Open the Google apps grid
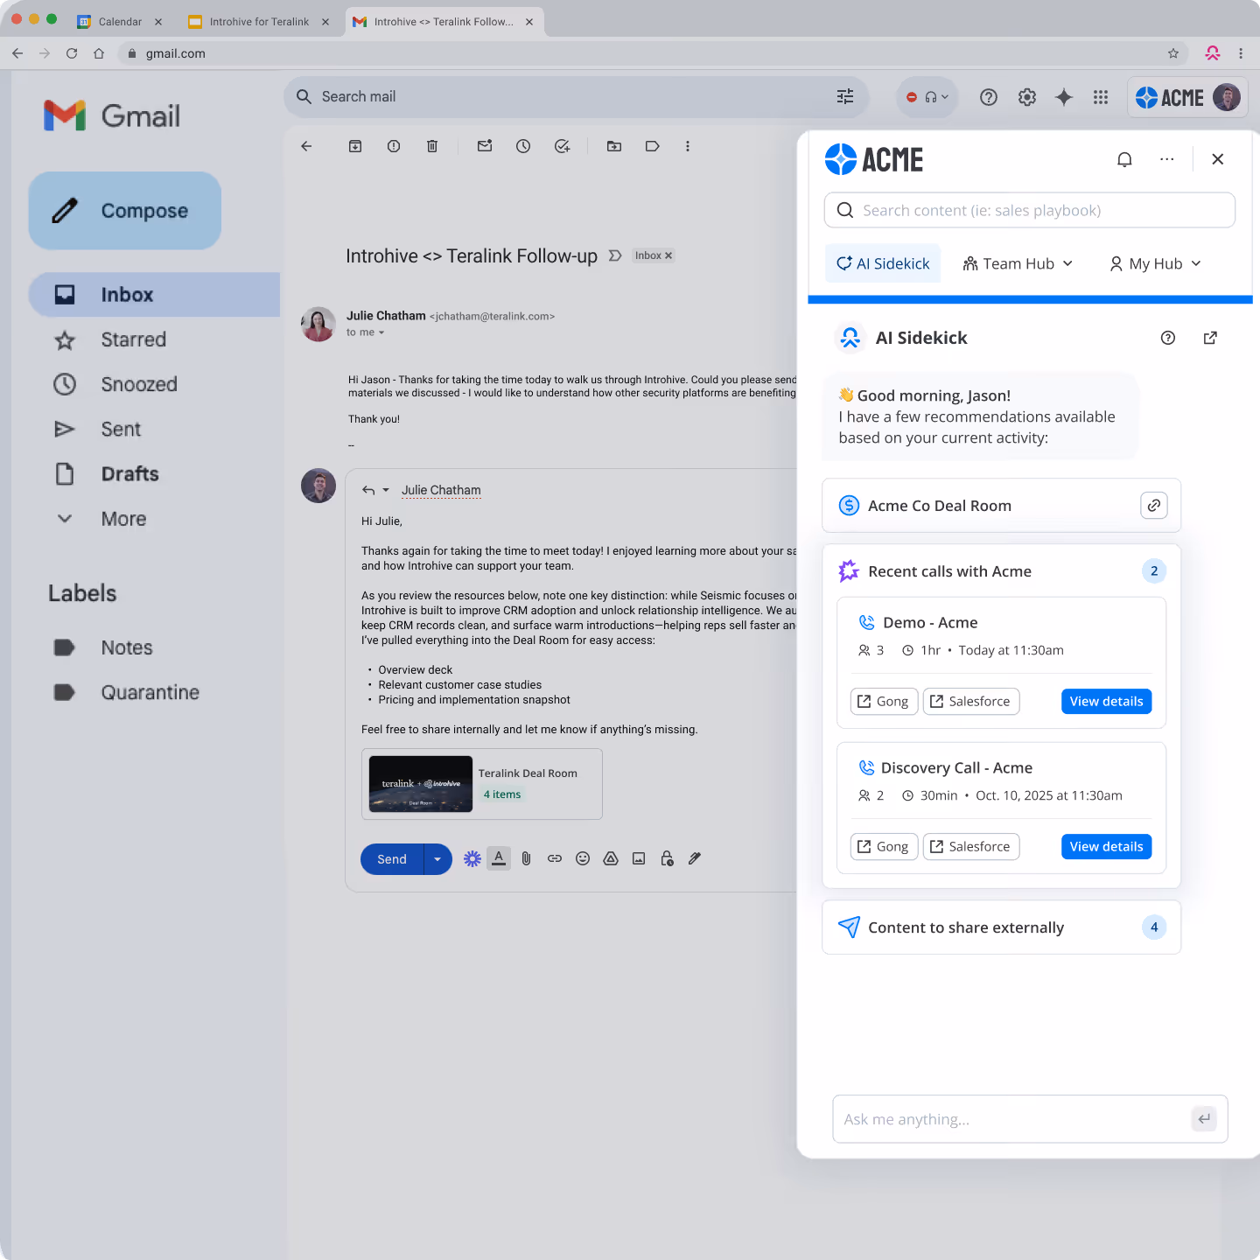 click(x=1101, y=97)
